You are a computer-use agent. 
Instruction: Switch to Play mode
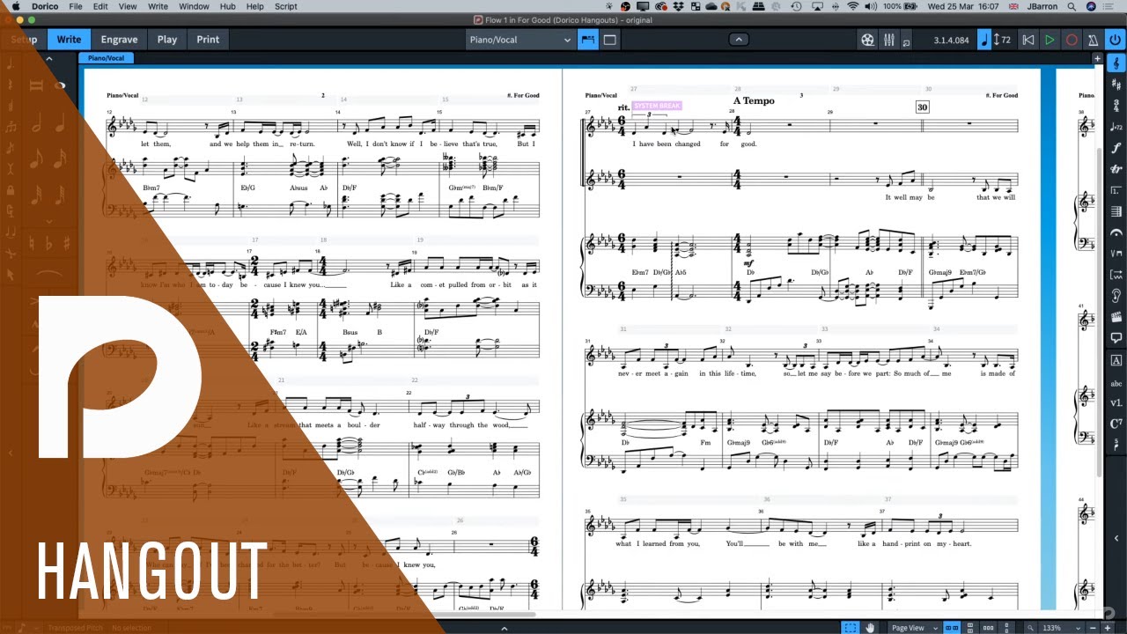(x=167, y=40)
